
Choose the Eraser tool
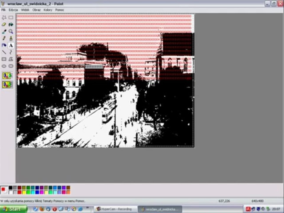4,25
